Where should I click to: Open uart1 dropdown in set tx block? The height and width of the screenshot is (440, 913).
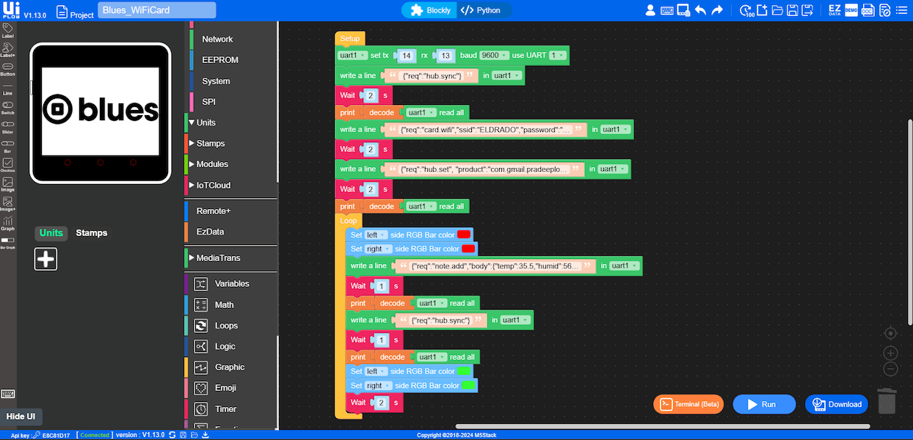(352, 55)
